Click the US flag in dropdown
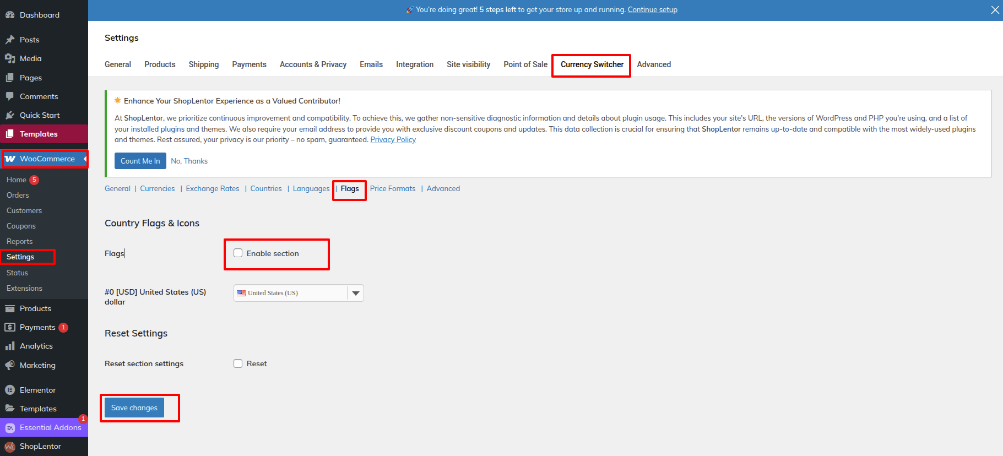Image resolution: width=1003 pixels, height=456 pixels. coord(241,293)
